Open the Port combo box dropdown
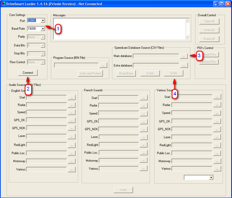This screenshot has height=198, width=232. [43, 20]
